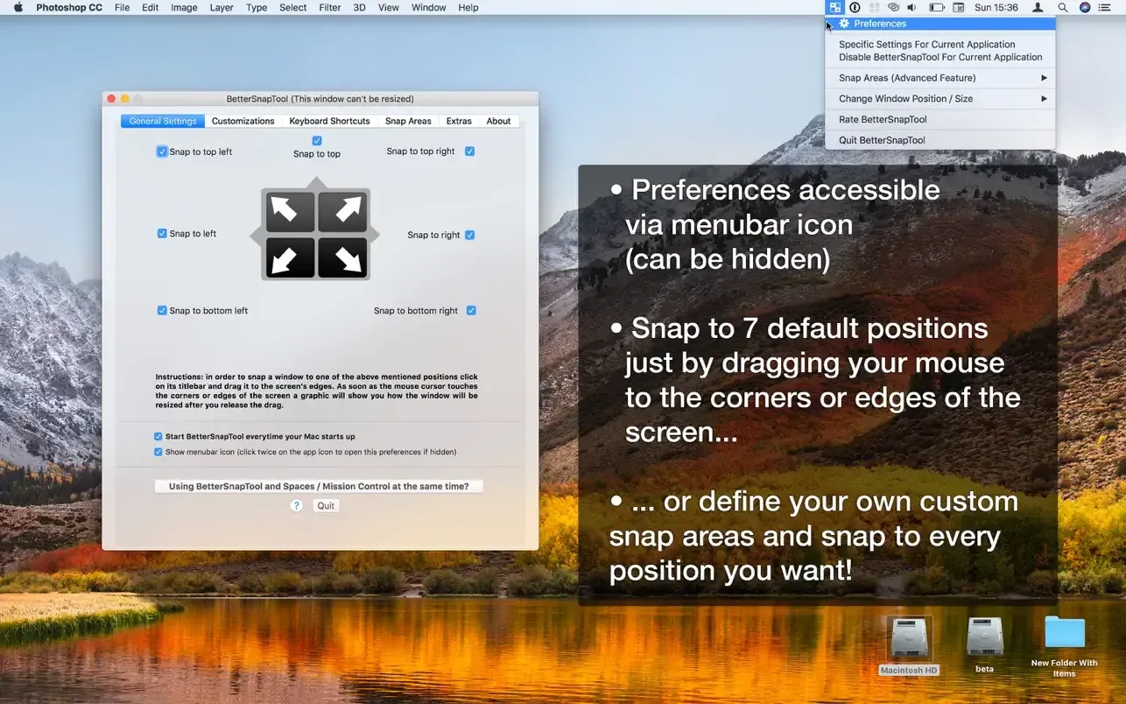The width and height of the screenshot is (1126, 704).
Task: Click the volume icon in the menu bar
Action: pyautogui.click(x=911, y=7)
